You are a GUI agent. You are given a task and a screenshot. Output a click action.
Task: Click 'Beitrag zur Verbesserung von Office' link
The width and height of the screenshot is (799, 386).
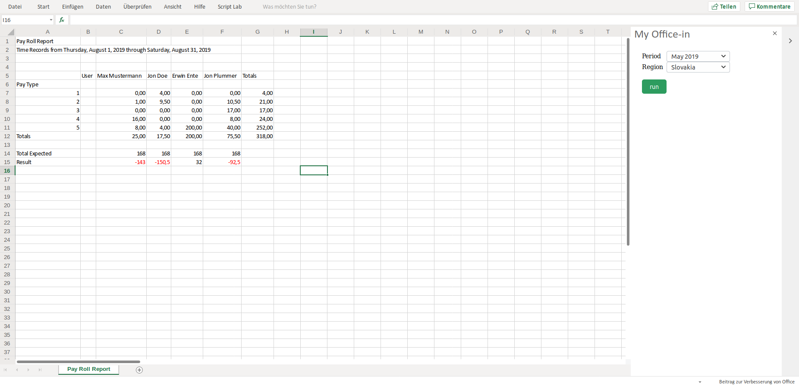tap(757, 382)
